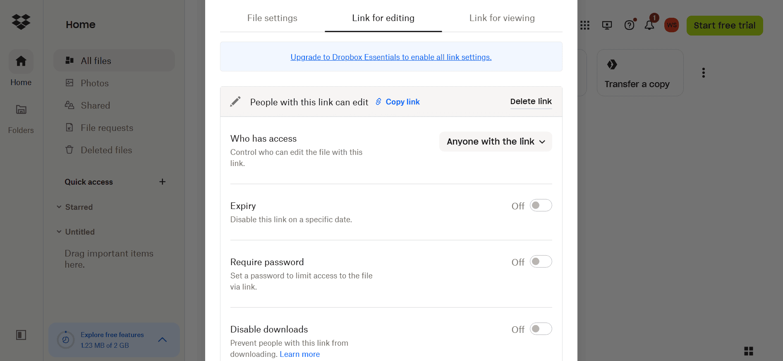Toggle the Expiry switch on
Image resolution: width=783 pixels, height=361 pixels.
point(541,205)
